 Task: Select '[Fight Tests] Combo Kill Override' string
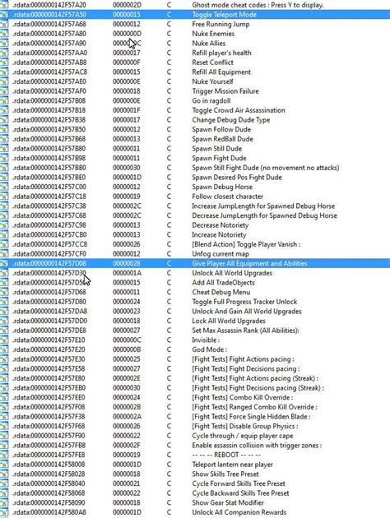242,398
